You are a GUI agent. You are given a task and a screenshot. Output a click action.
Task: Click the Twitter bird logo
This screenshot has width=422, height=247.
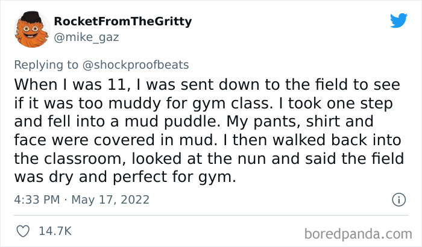pos(398,21)
